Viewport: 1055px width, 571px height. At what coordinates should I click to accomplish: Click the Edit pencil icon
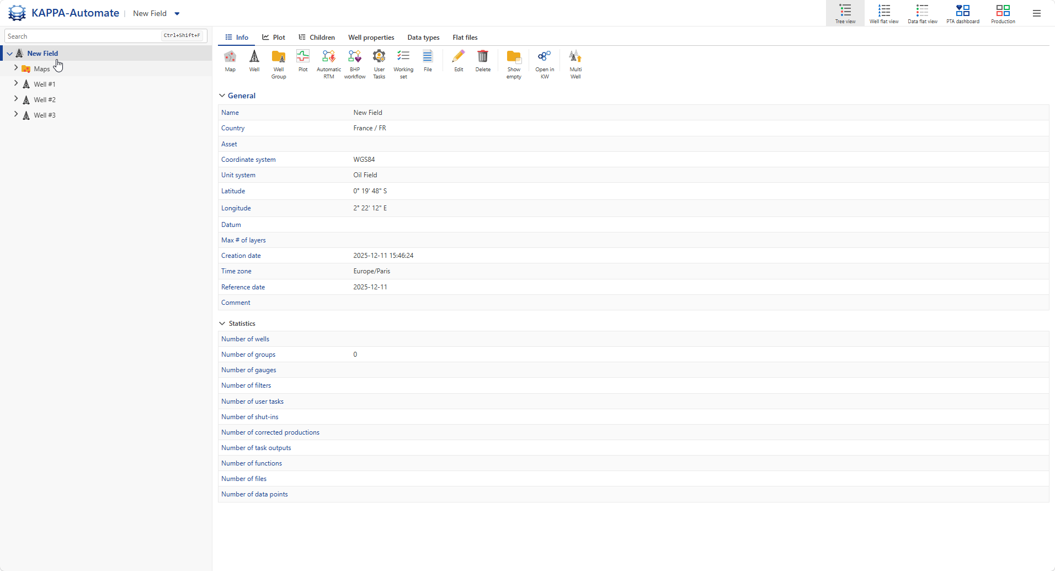[x=459, y=61]
